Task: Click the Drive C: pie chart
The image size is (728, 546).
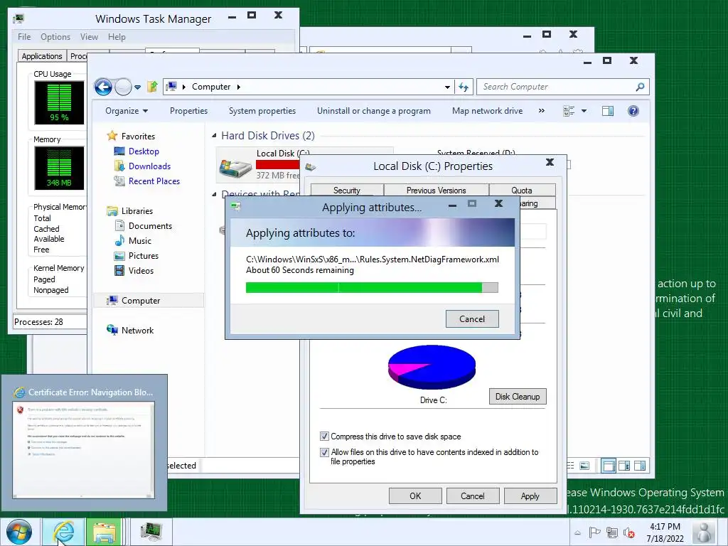Action: pyautogui.click(x=432, y=367)
